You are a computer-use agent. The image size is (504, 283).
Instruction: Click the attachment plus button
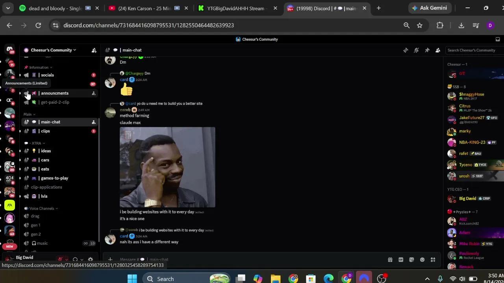[110, 259]
